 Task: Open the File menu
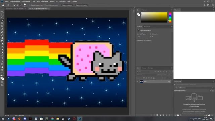7,1
